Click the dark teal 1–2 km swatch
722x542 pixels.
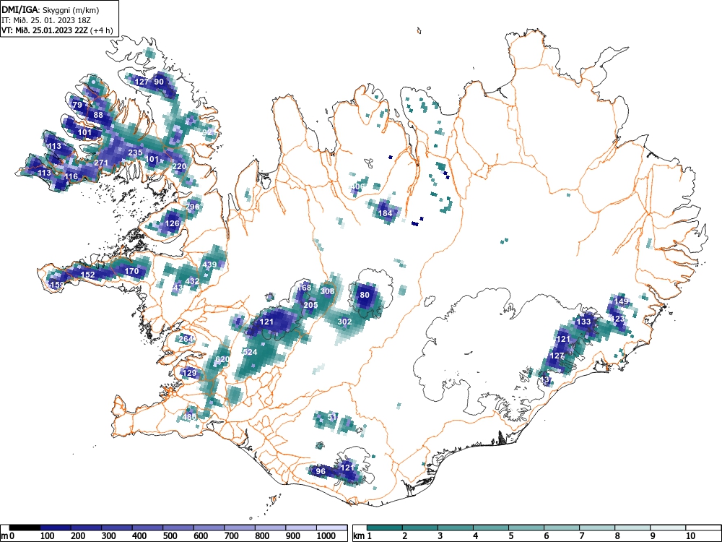point(385,528)
